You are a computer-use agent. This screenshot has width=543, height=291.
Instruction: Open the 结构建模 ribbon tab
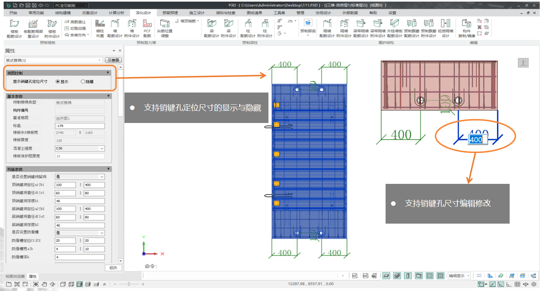coord(62,13)
